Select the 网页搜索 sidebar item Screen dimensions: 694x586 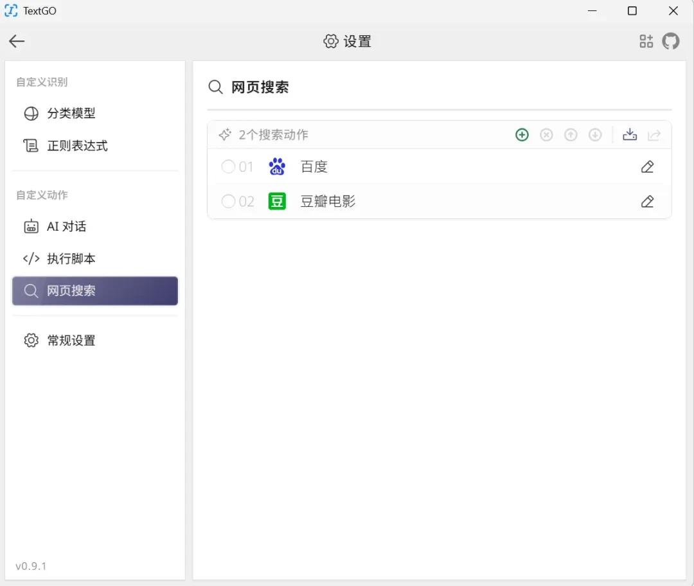coord(94,291)
